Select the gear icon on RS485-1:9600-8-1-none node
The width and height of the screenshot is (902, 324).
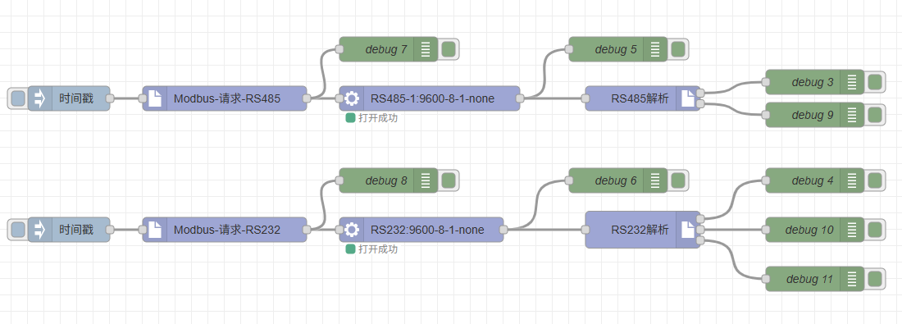coord(352,98)
